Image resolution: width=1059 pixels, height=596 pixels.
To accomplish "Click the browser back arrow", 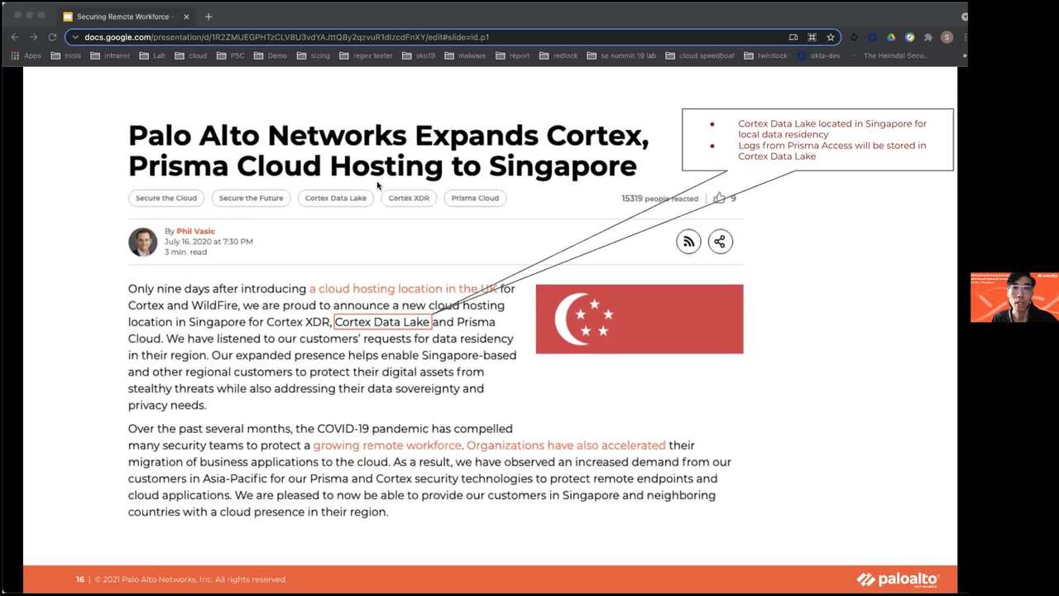I will pos(15,37).
